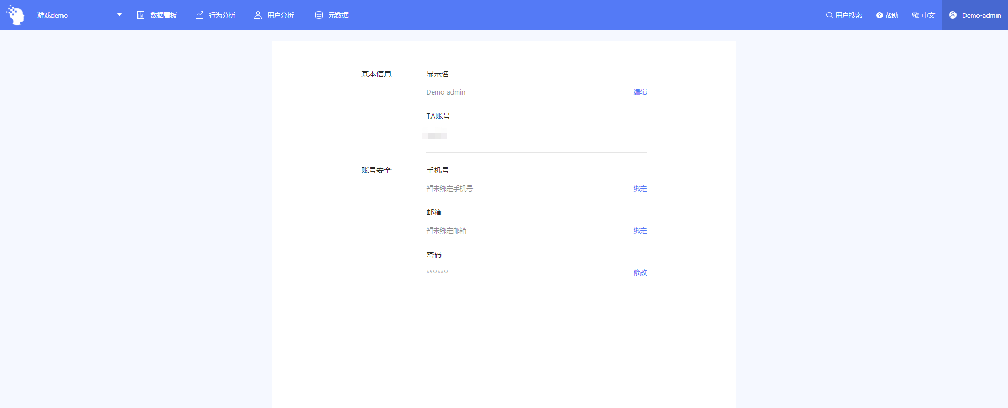The width and height of the screenshot is (1008, 408).
Task: Click the 显示名 label
Action: (438, 74)
